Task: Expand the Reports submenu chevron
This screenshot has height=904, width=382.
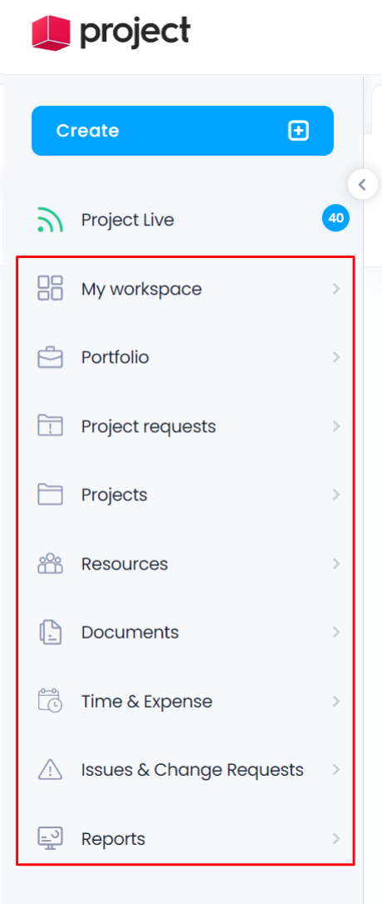Action: [336, 838]
